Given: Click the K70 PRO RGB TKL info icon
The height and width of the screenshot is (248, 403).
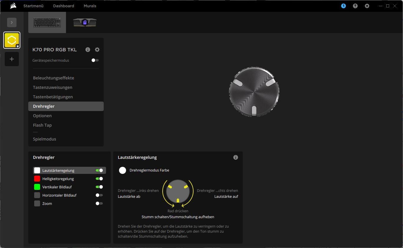Looking at the screenshot, I should [x=87, y=50].
